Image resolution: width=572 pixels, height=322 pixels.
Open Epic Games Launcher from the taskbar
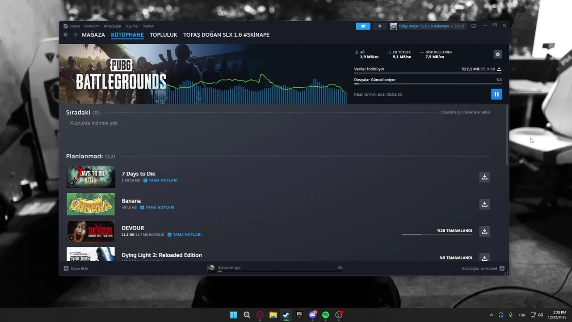click(299, 315)
